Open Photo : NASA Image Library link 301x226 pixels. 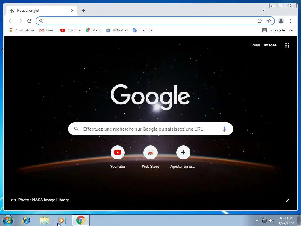(44, 200)
